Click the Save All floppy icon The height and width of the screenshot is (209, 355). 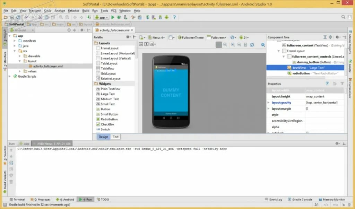pos(12,17)
